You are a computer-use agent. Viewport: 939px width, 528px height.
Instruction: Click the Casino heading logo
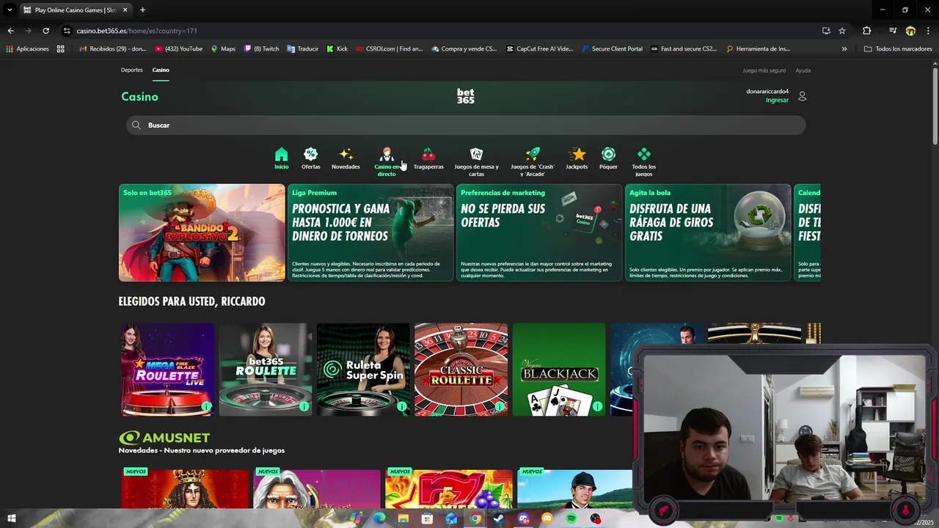[x=139, y=97]
